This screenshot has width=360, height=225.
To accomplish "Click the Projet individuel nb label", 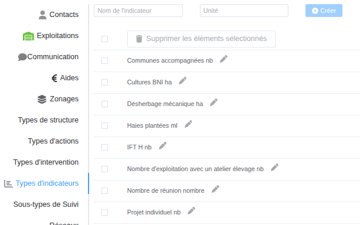I will [154, 212].
